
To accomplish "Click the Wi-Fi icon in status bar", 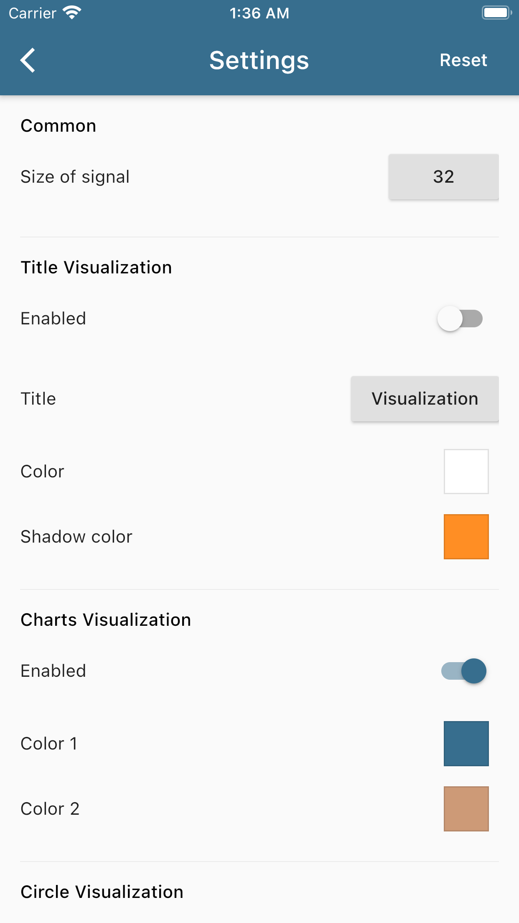I will (72, 12).
